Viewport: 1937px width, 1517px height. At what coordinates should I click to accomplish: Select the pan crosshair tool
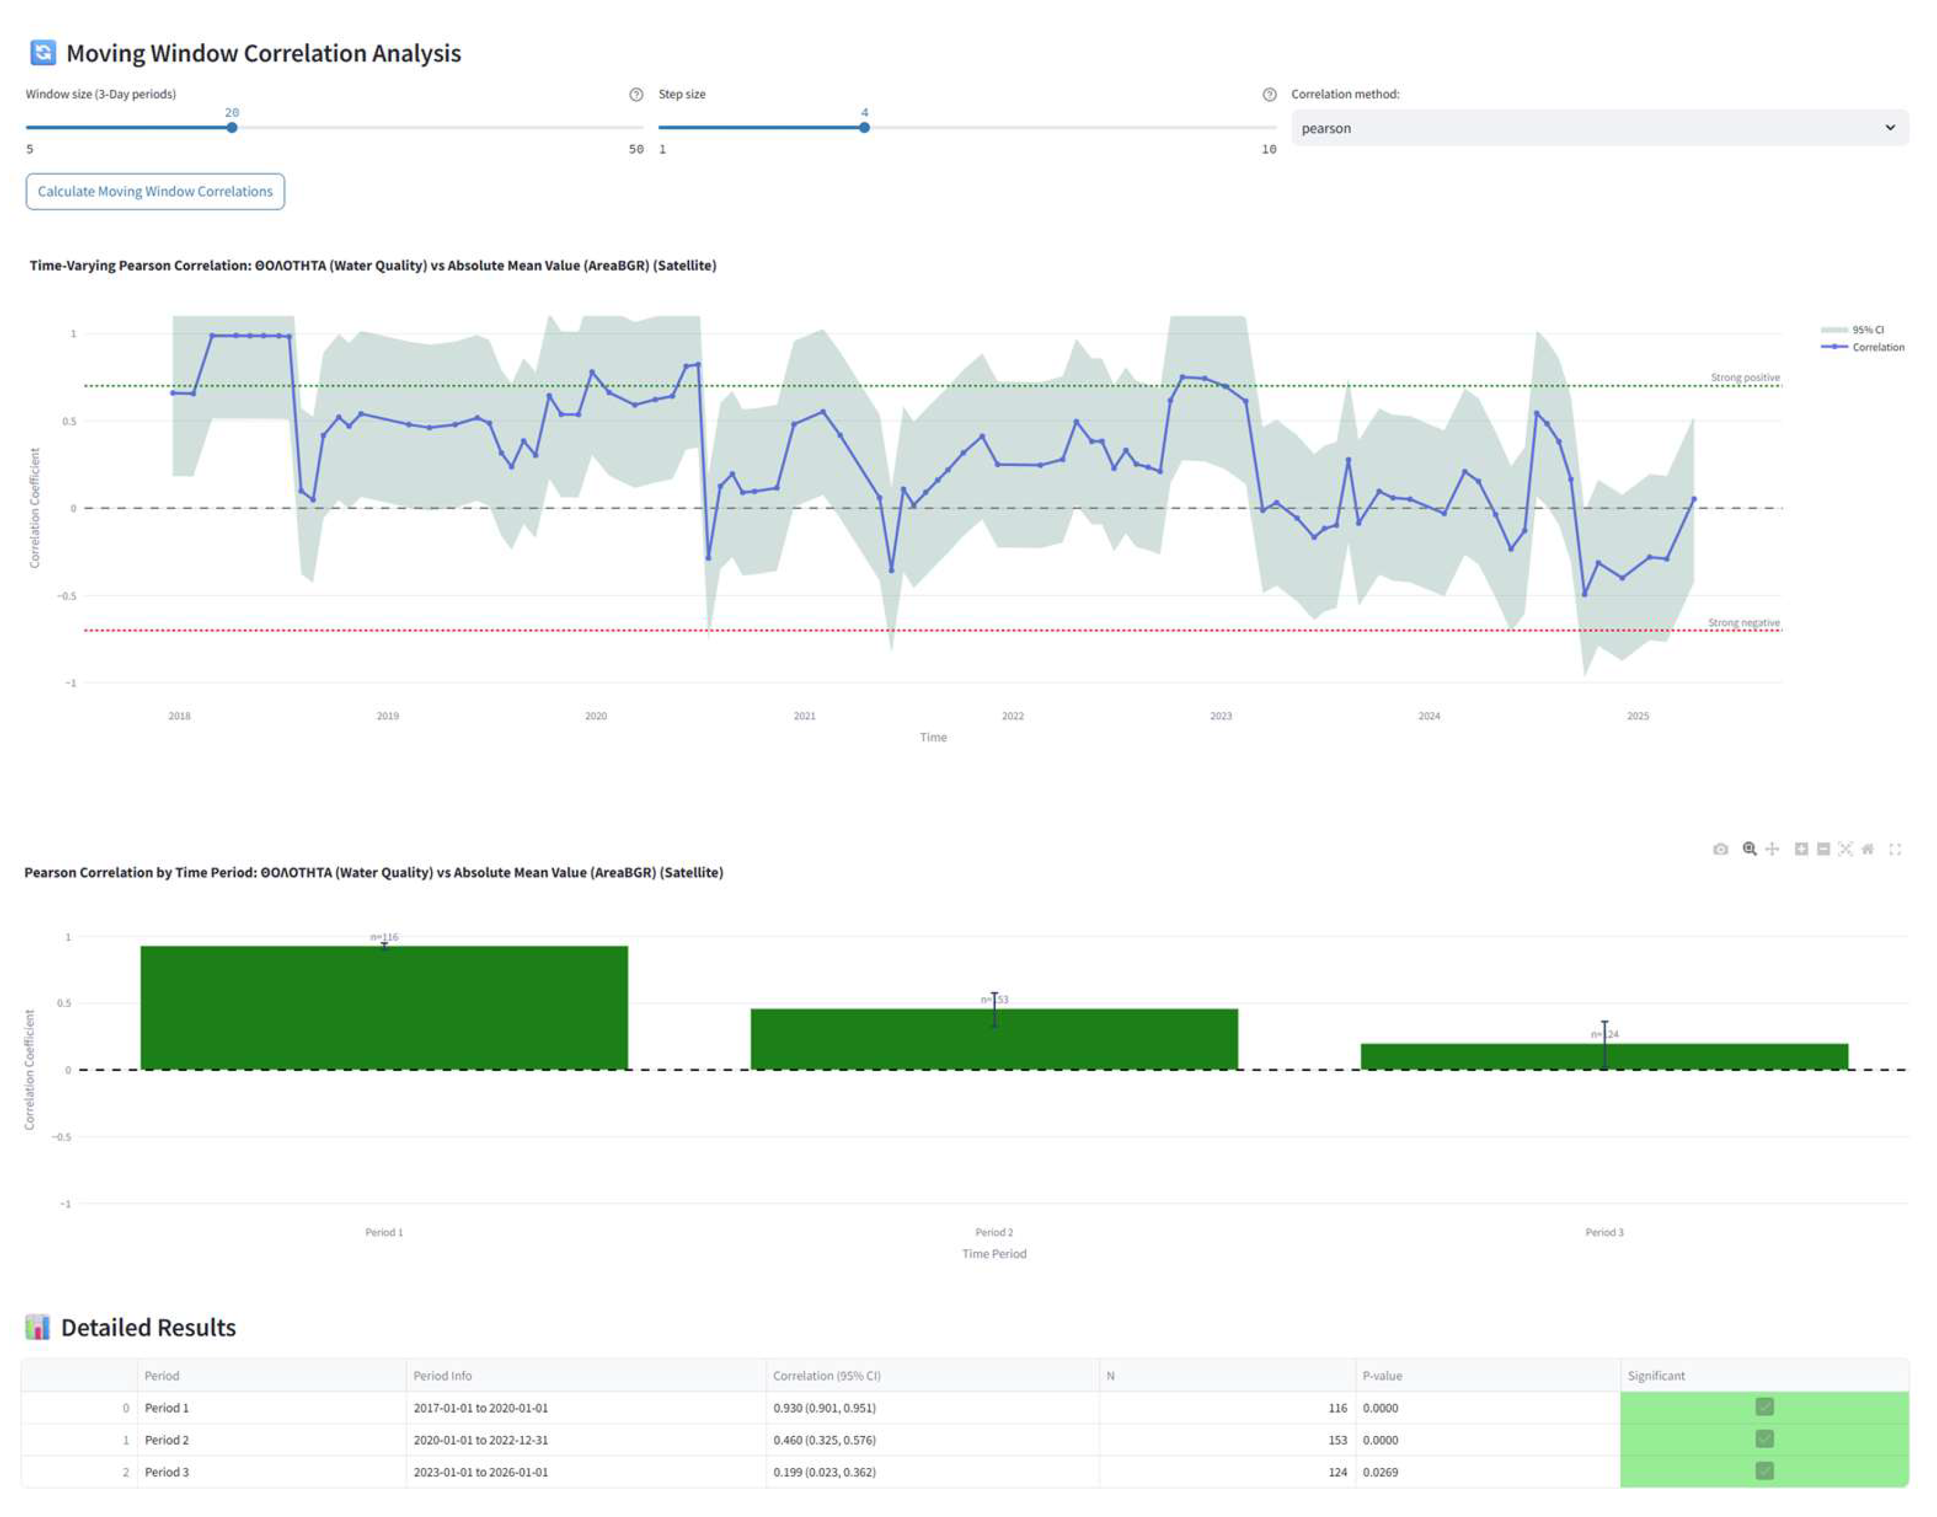tap(1772, 849)
